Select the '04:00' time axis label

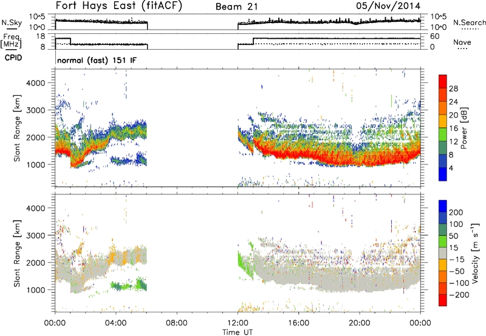tap(115, 323)
